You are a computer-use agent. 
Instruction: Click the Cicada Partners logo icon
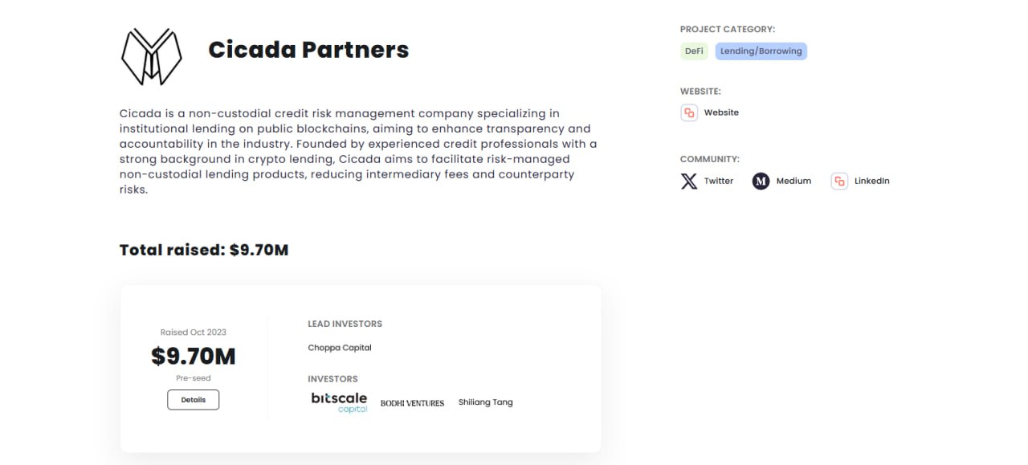click(x=151, y=56)
